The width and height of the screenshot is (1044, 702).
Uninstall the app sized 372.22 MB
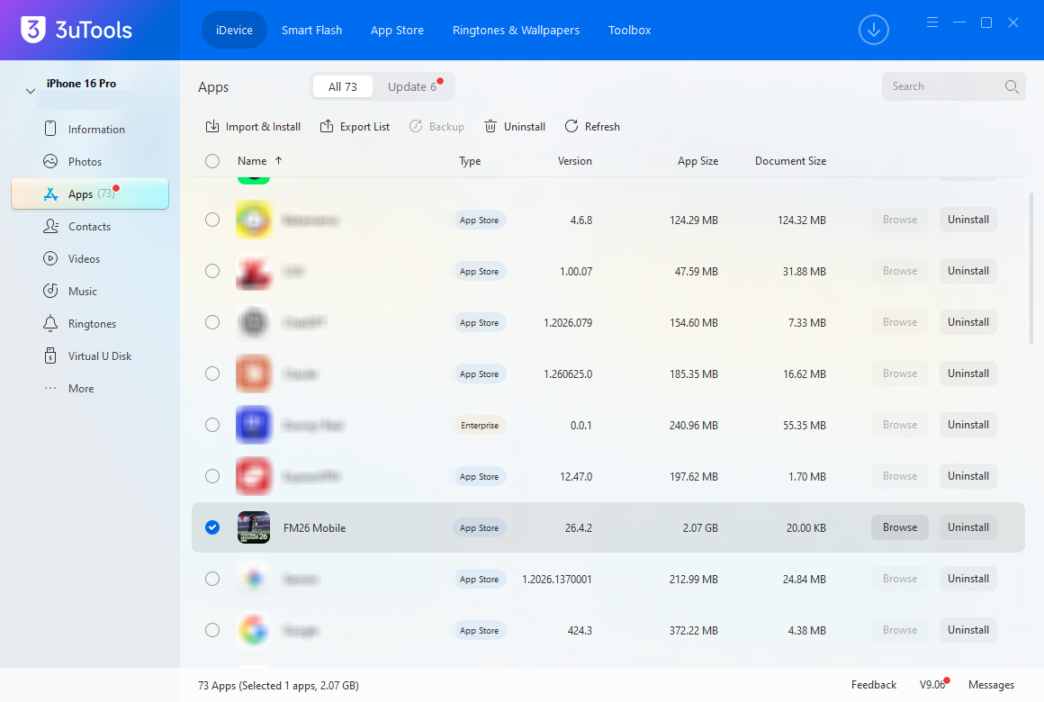[968, 630]
